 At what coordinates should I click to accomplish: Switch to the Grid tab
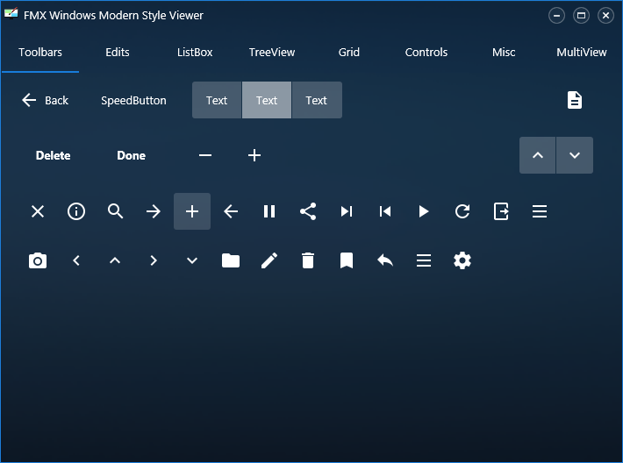pos(349,53)
